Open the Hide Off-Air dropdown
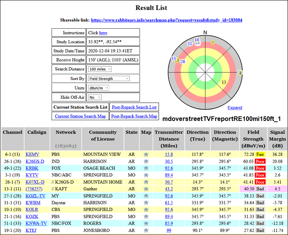 pos(94,97)
